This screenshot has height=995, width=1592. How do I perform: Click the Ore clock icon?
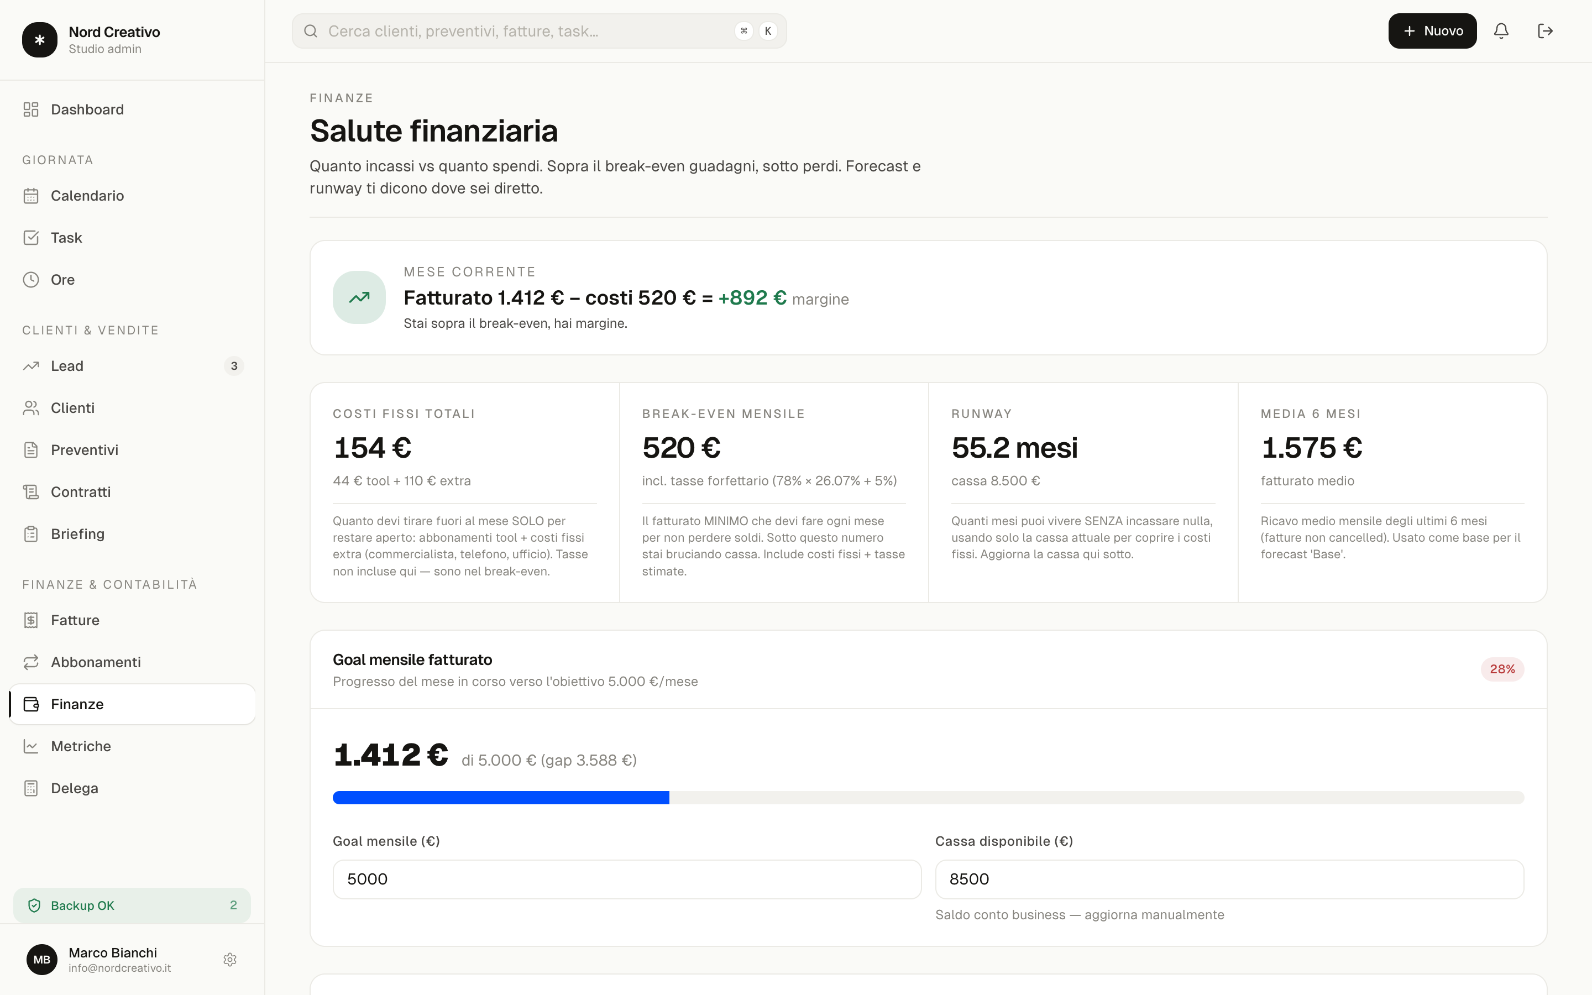pos(31,280)
